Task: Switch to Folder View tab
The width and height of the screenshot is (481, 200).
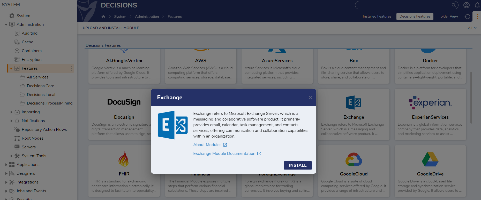Action: (x=448, y=16)
